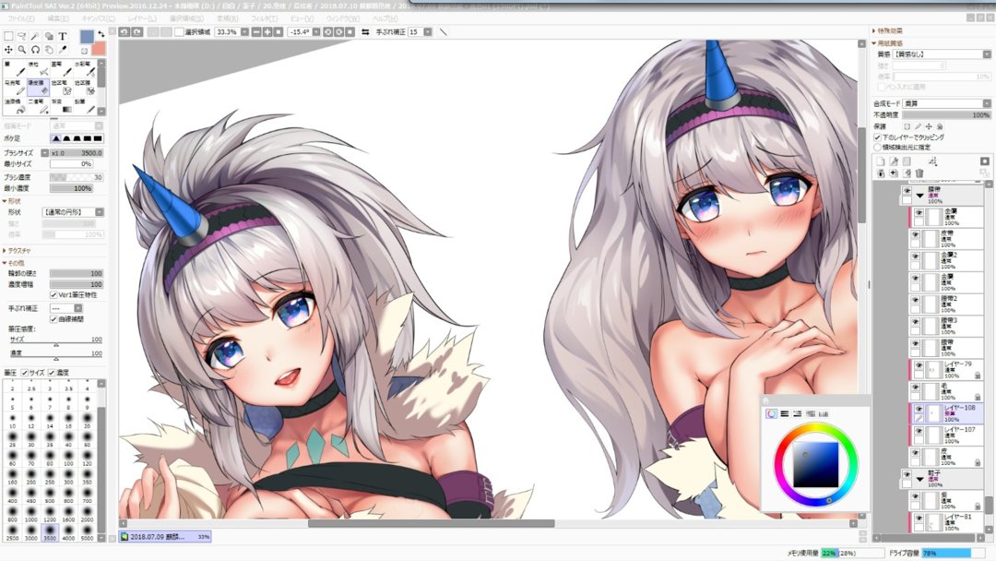Open the ヘルプ(H) menu

click(385, 18)
